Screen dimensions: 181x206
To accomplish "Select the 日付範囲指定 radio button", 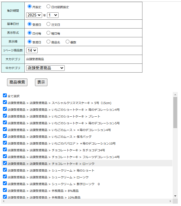I will 49,6.
